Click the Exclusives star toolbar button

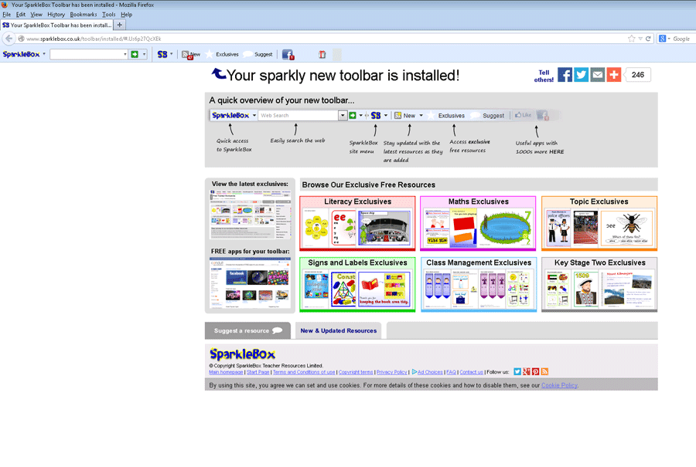pyautogui.click(x=222, y=55)
